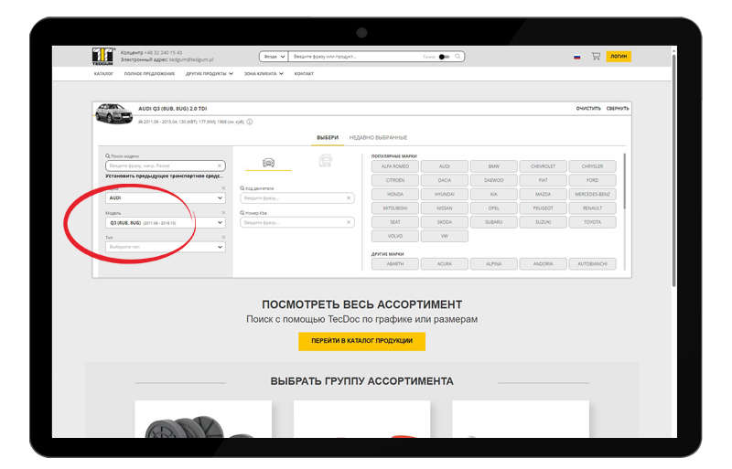Select the MERCEDES-BENZ brand button
Image resolution: width=732 pixels, height=469 pixels.
592,194
